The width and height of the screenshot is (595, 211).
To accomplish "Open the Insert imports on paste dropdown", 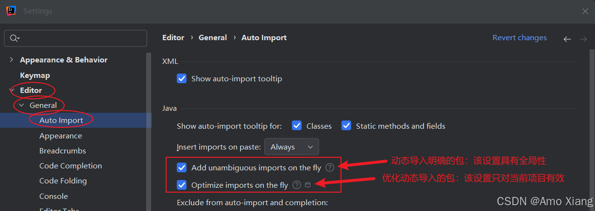I will (x=291, y=147).
